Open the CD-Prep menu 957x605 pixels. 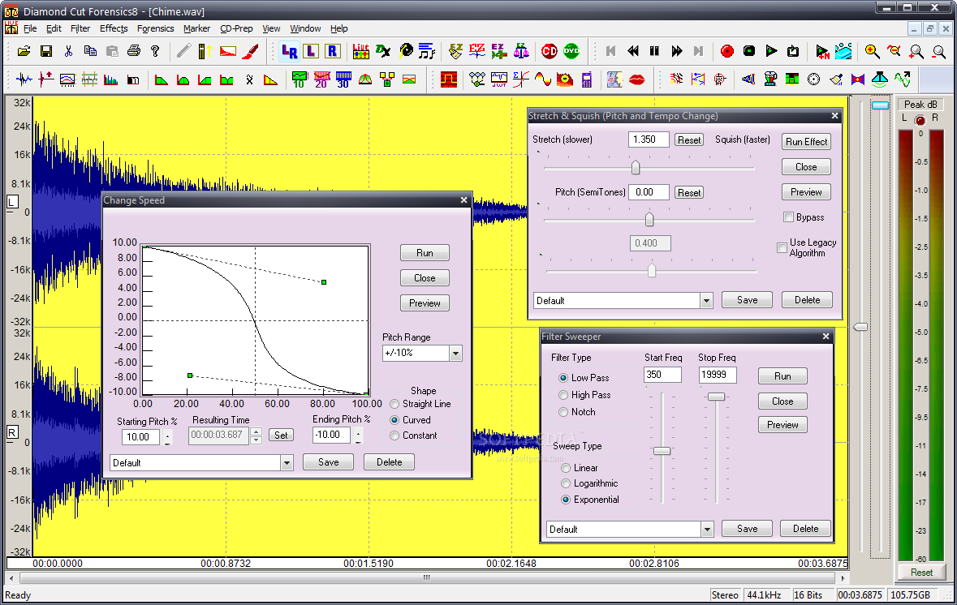(x=236, y=28)
